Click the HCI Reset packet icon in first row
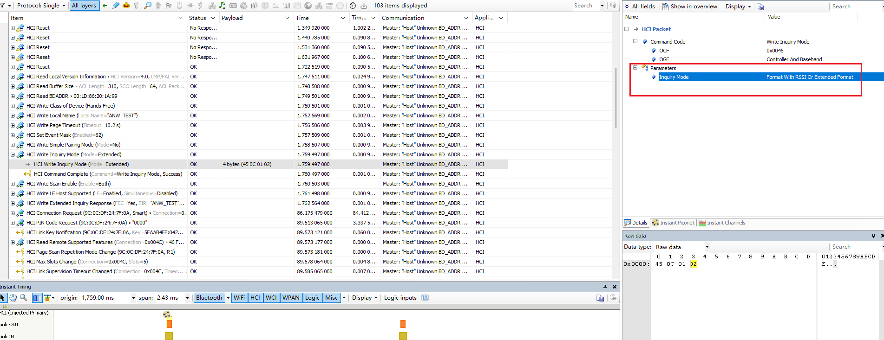 click(x=20, y=28)
